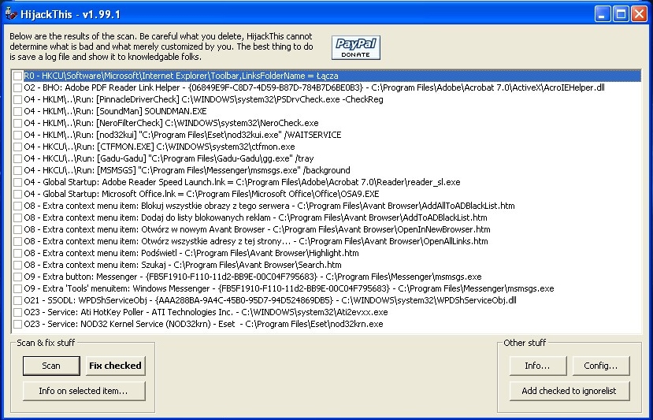Tick the SoundMan SOUNDMAN.EXE checkbox
The image size is (653, 420).
[17, 111]
